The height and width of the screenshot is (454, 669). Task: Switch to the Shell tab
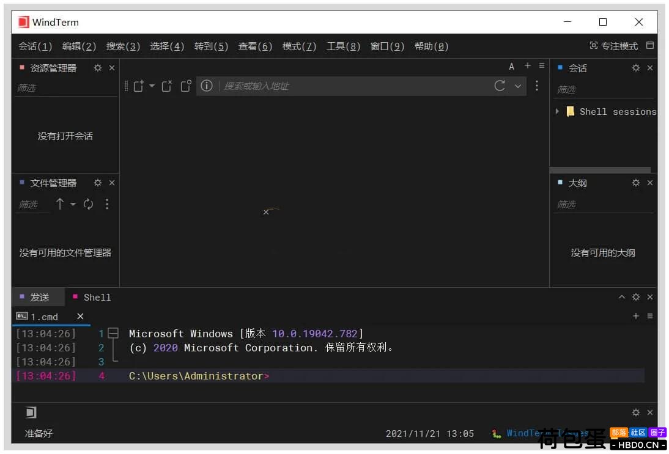point(92,297)
